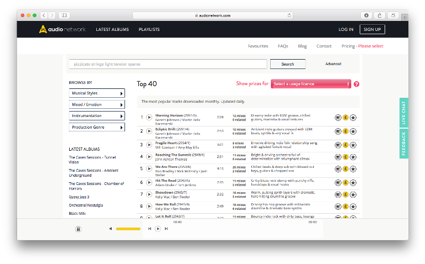Click the player's download icon at bottom left
The height and width of the screenshot is (264, 425).
(78, 229)
